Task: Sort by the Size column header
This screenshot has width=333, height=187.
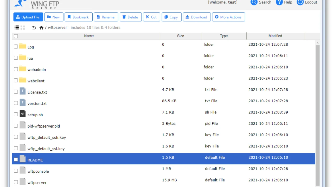Action: tap(181, 36)
